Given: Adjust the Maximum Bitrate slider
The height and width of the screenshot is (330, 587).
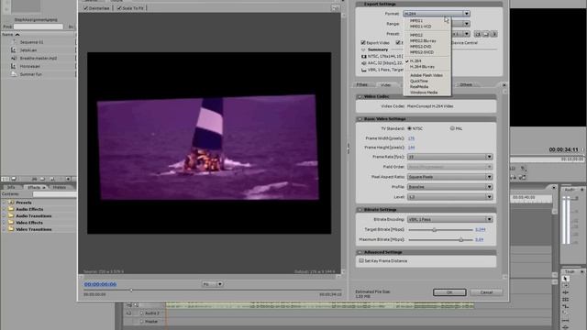Looking at the screenshot, I should pyautogui.click(x=460, y=239).
